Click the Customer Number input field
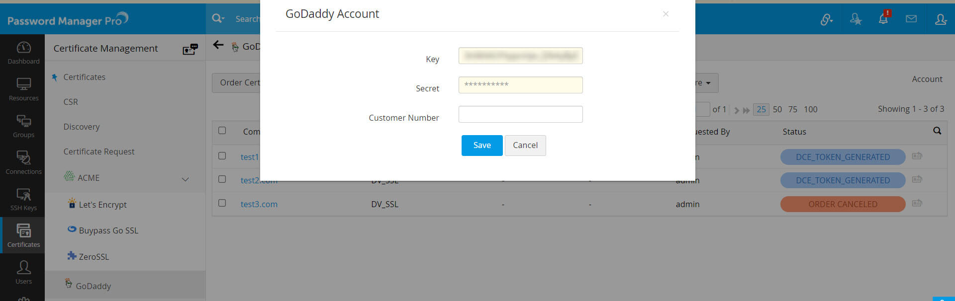 click(520, 114)
